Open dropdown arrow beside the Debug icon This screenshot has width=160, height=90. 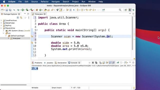pos(20,10)
